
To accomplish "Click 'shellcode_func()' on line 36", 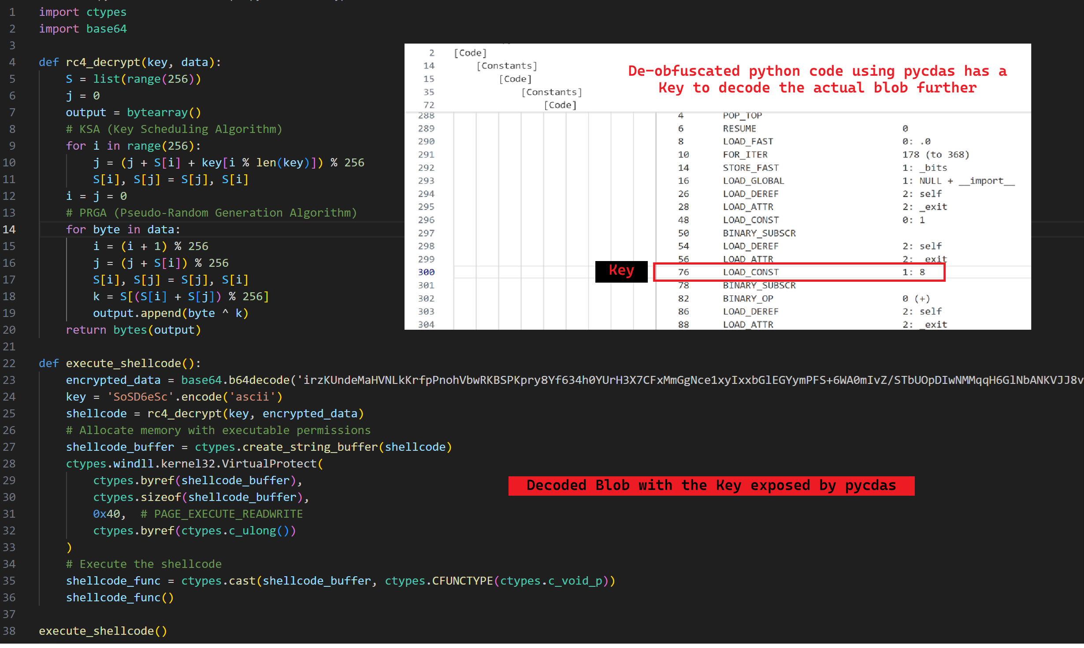I will pyautogui.click(x=120, y=597).
